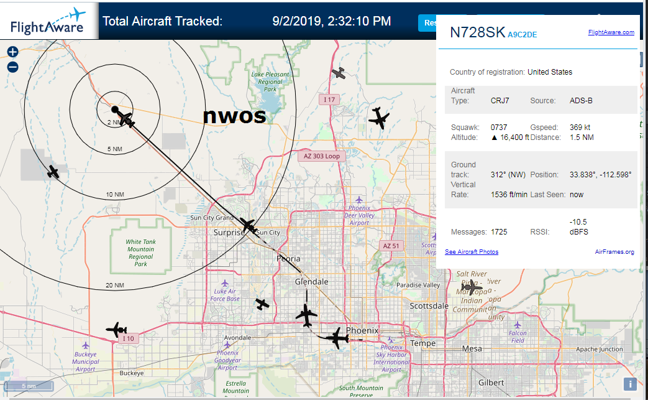The width and height of the screenshot is (648, 400).
Task: Zoom in the map with plus button
Action: [x=13, y=52]
